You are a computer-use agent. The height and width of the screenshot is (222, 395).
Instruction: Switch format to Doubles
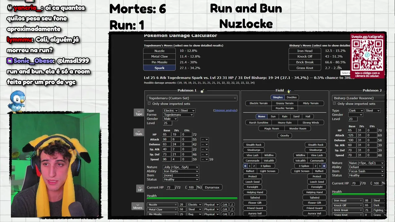tap(292, 97)
